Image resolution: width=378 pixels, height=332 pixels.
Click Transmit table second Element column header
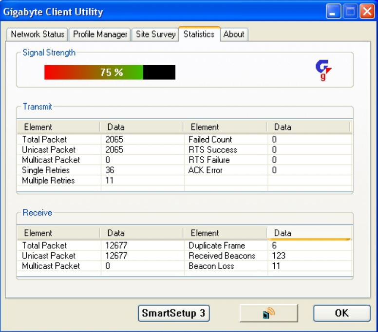[x=225, y=127]
